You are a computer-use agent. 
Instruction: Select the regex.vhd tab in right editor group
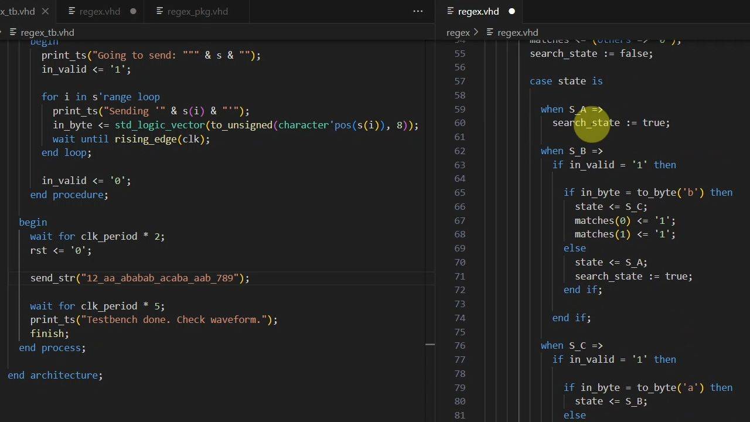click(478, 11)
